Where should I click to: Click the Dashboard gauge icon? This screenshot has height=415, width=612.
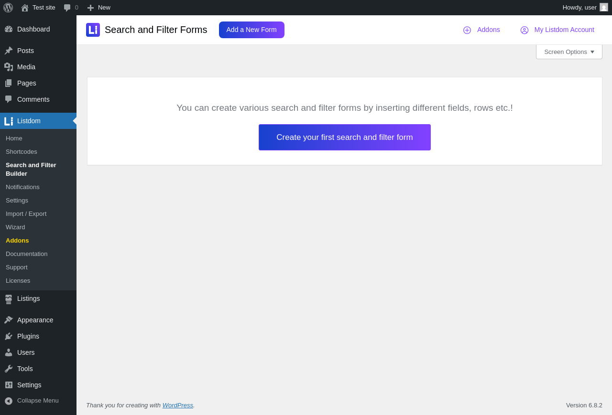tap(9, 29)
